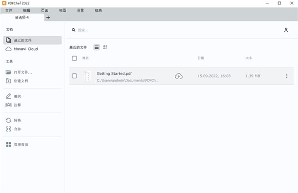Click the C:/Users file path text
Screen dimensions: 298x193
pos(128,80)
